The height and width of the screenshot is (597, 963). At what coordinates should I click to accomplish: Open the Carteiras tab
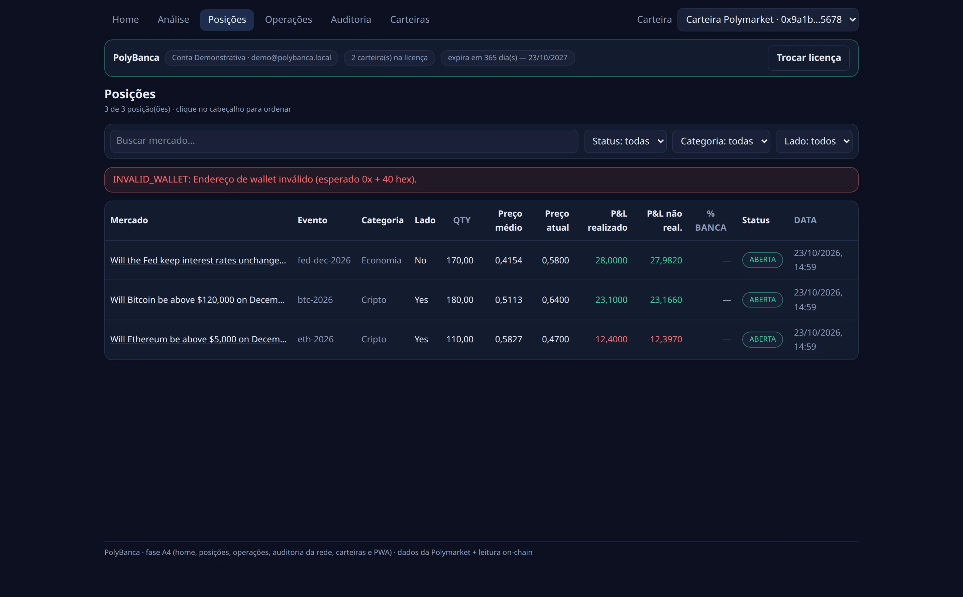410,20
